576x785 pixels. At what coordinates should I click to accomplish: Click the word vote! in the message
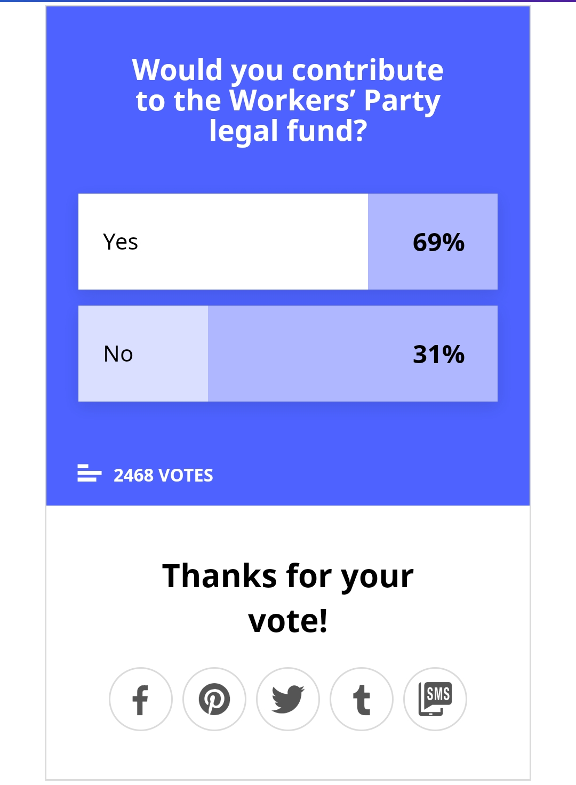pos(288,621)
